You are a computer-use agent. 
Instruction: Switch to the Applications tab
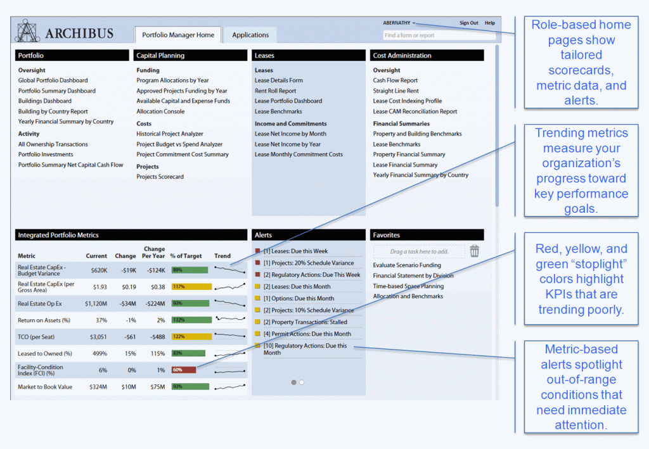point(250,35)
